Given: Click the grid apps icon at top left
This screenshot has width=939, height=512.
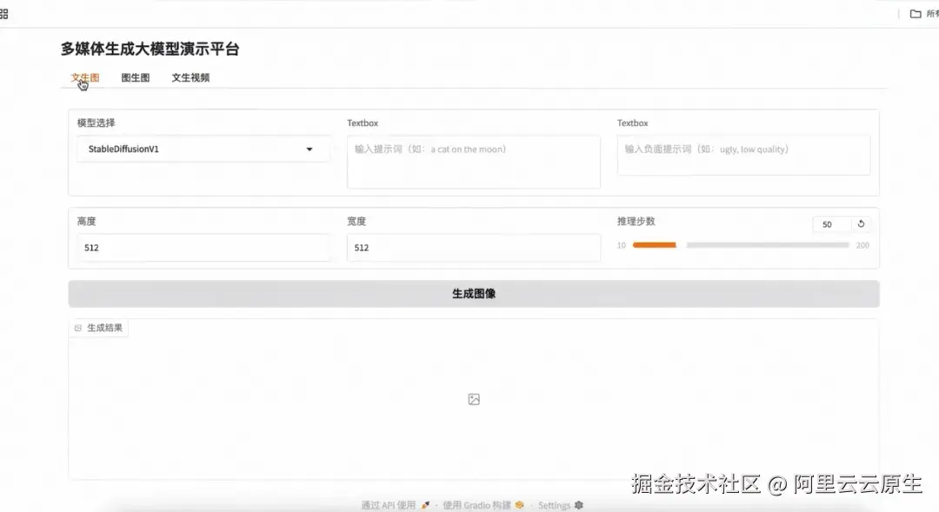Looking at the screenshot, I should pyautogui.click(x=3, y=14).
